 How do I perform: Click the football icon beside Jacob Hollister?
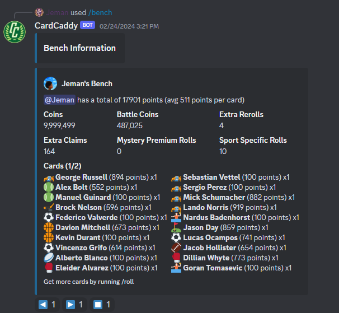tap(176, 248)
